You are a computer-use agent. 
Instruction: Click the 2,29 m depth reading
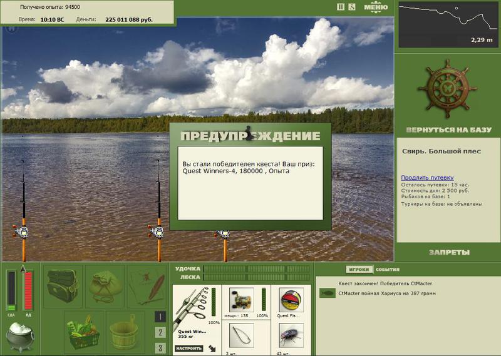[482, 40]
